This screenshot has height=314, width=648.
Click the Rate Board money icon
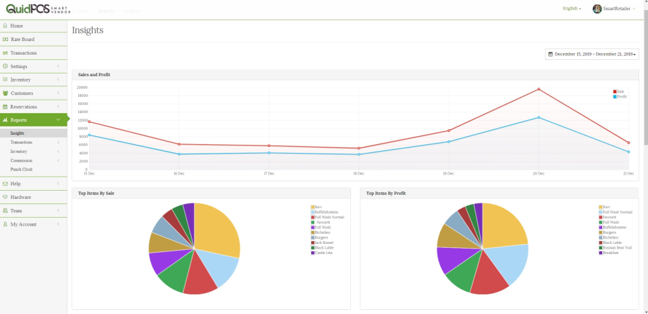tap(5, 39)
